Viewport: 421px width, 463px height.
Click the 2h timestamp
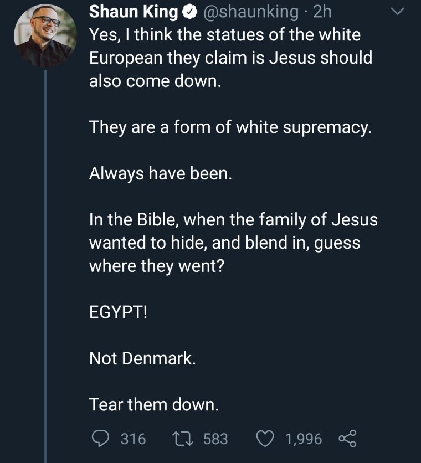(322, 12)
